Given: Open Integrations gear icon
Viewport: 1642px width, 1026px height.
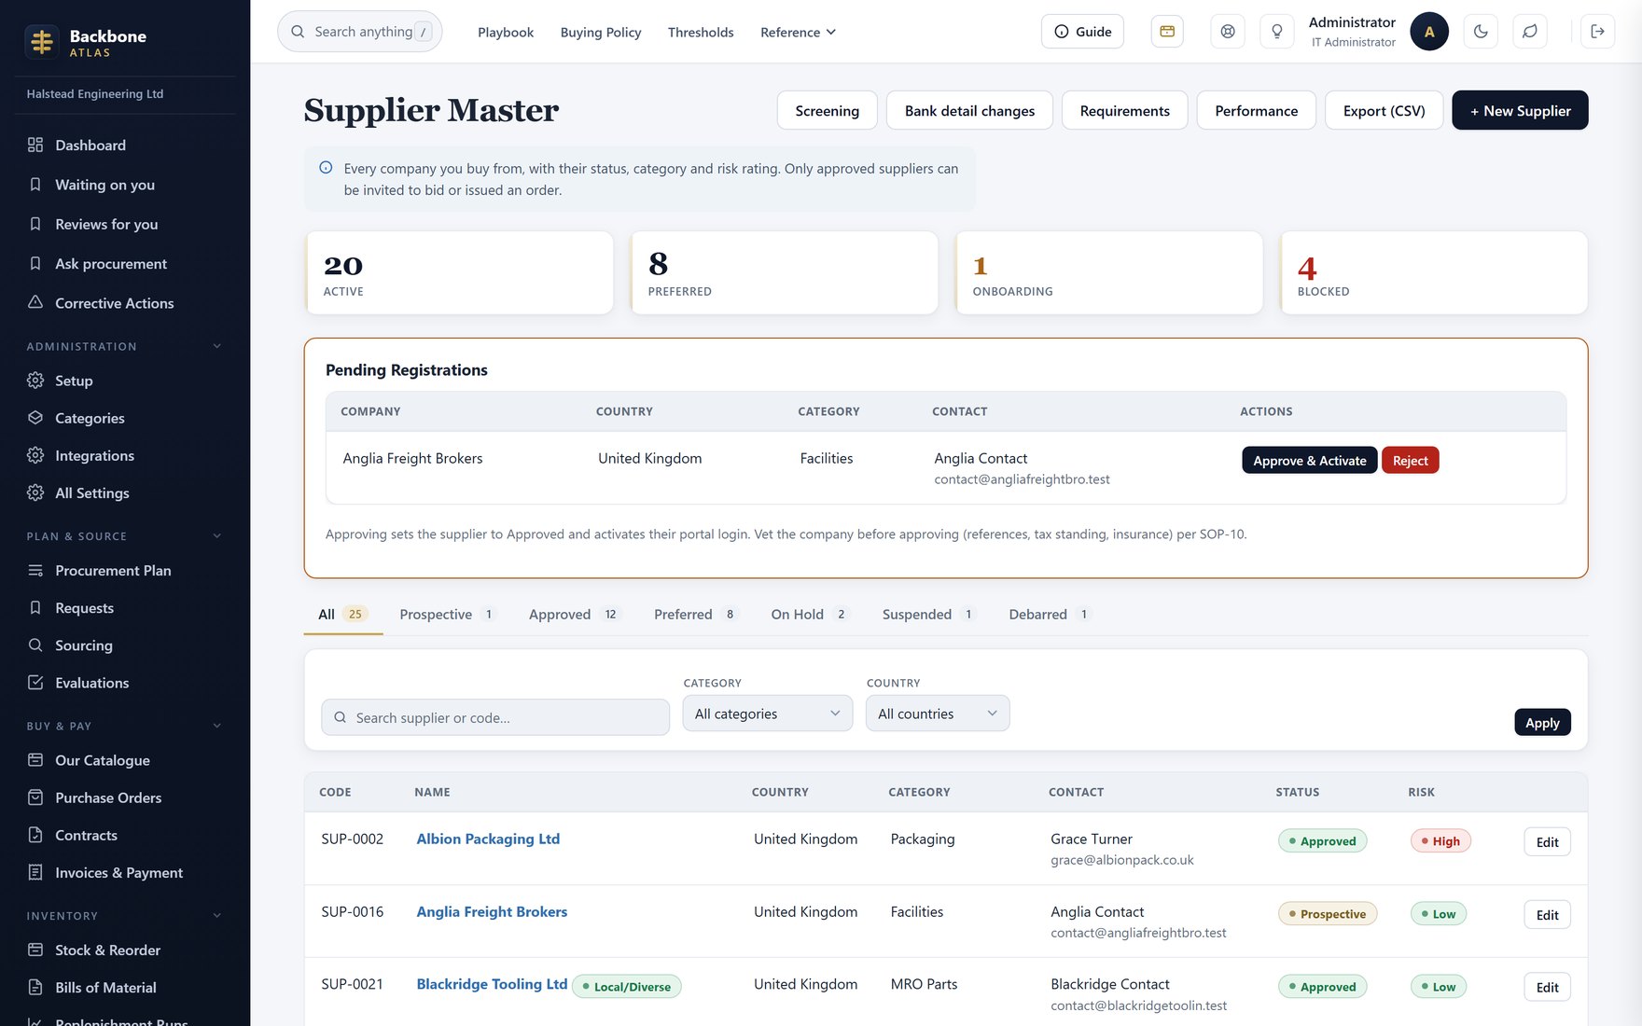Looking at the screenshot, I should click(35, 455).
